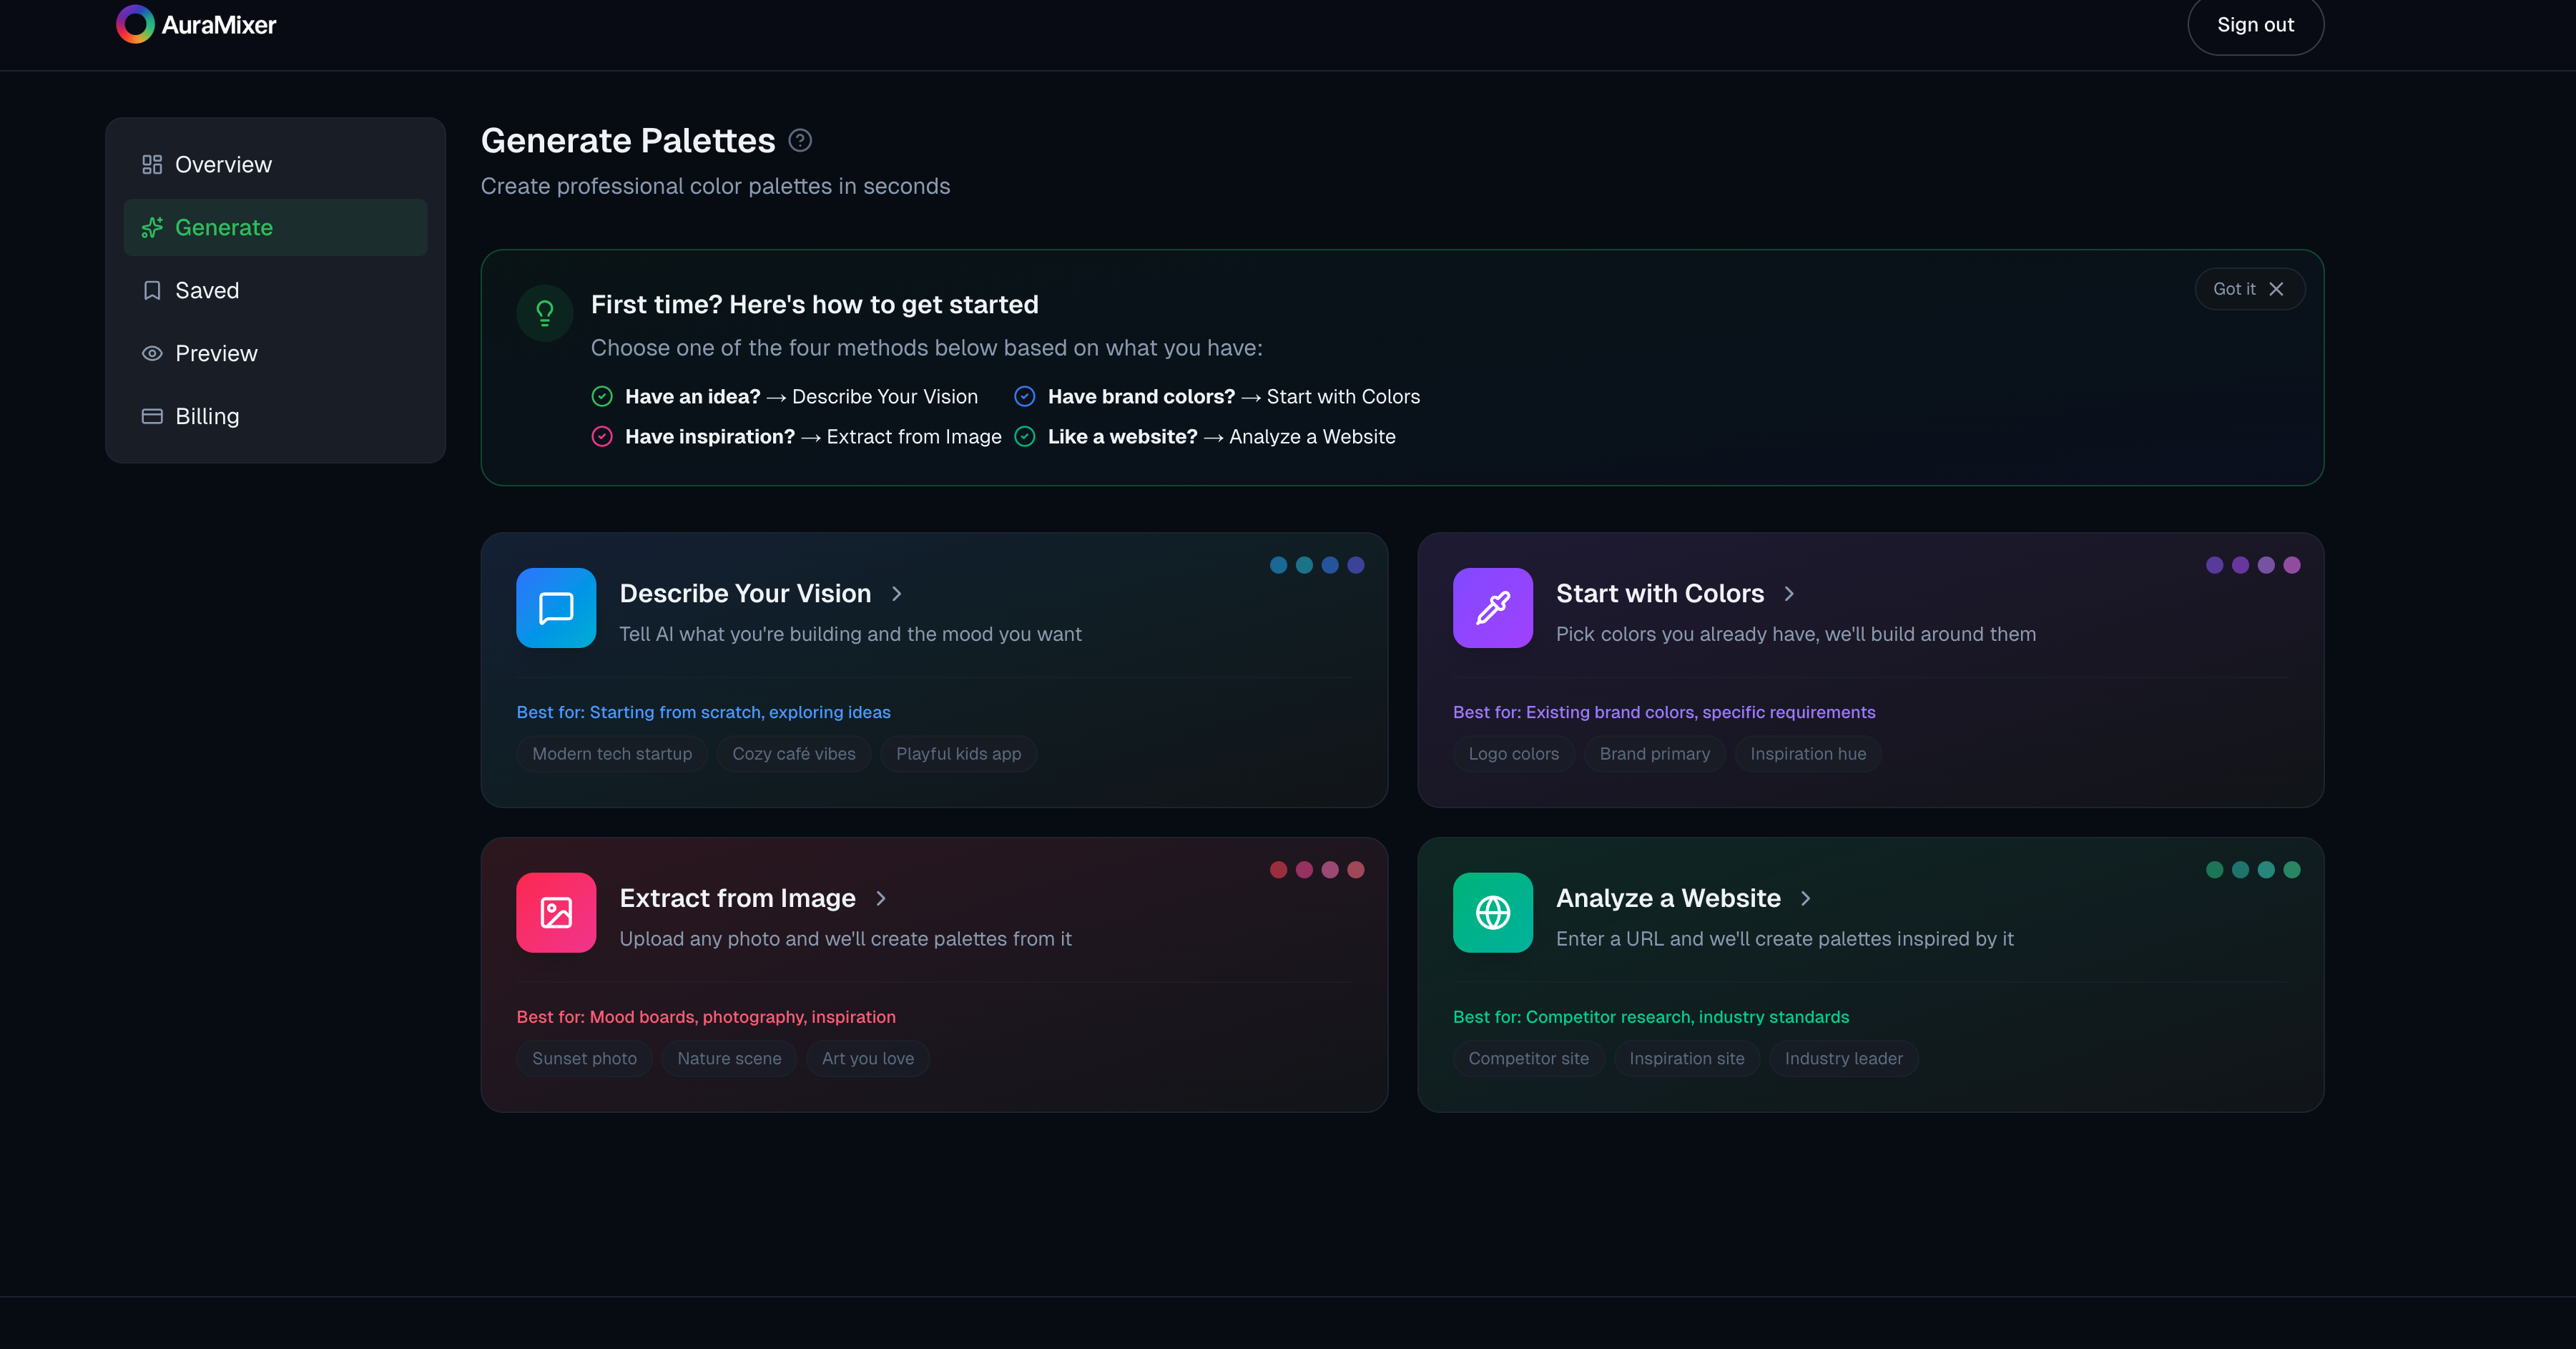Go to the Preview sidebar item
Viewport: 2576px width, 1349px height.
[216, 353]
